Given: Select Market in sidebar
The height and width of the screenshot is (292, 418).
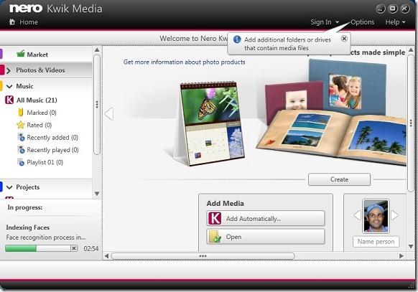Looking at the screenshot, I should coord(37,55).
